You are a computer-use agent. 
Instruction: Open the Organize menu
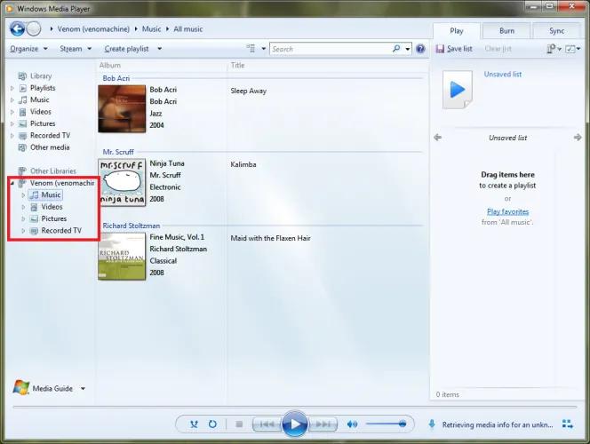[x=28, y=49]
